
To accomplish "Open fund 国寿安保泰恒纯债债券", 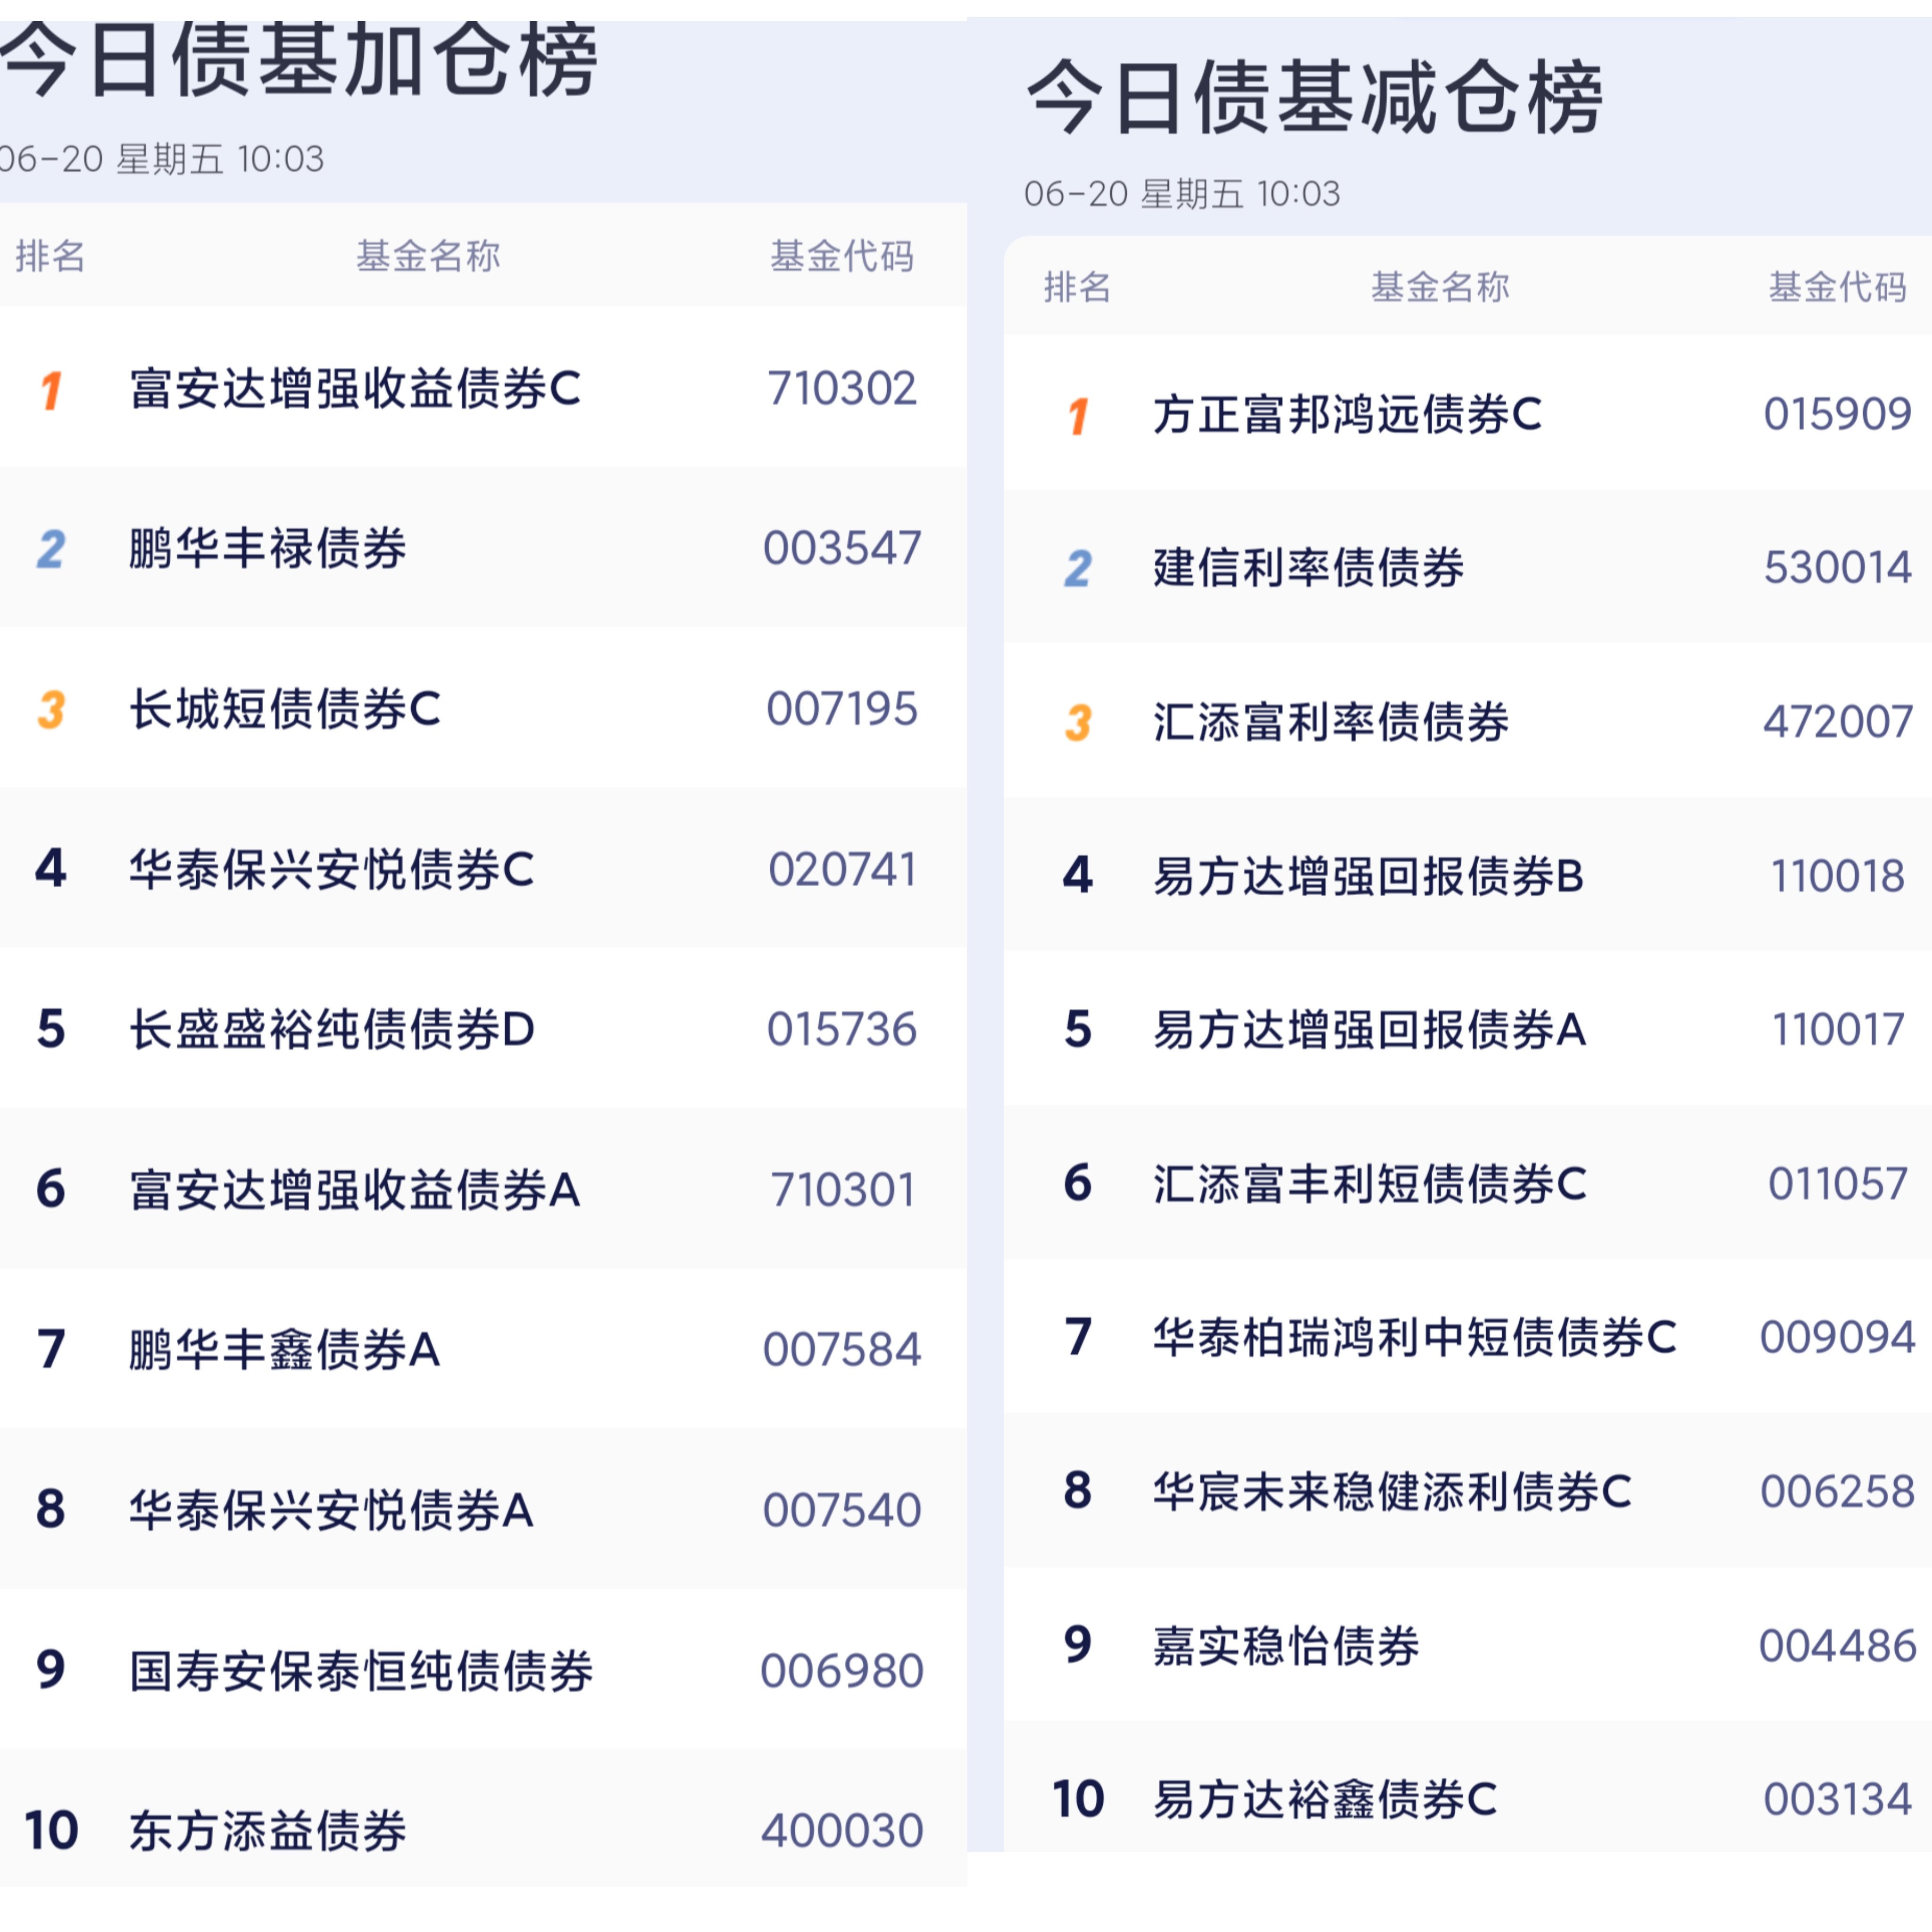I will tap(361, 1671).
